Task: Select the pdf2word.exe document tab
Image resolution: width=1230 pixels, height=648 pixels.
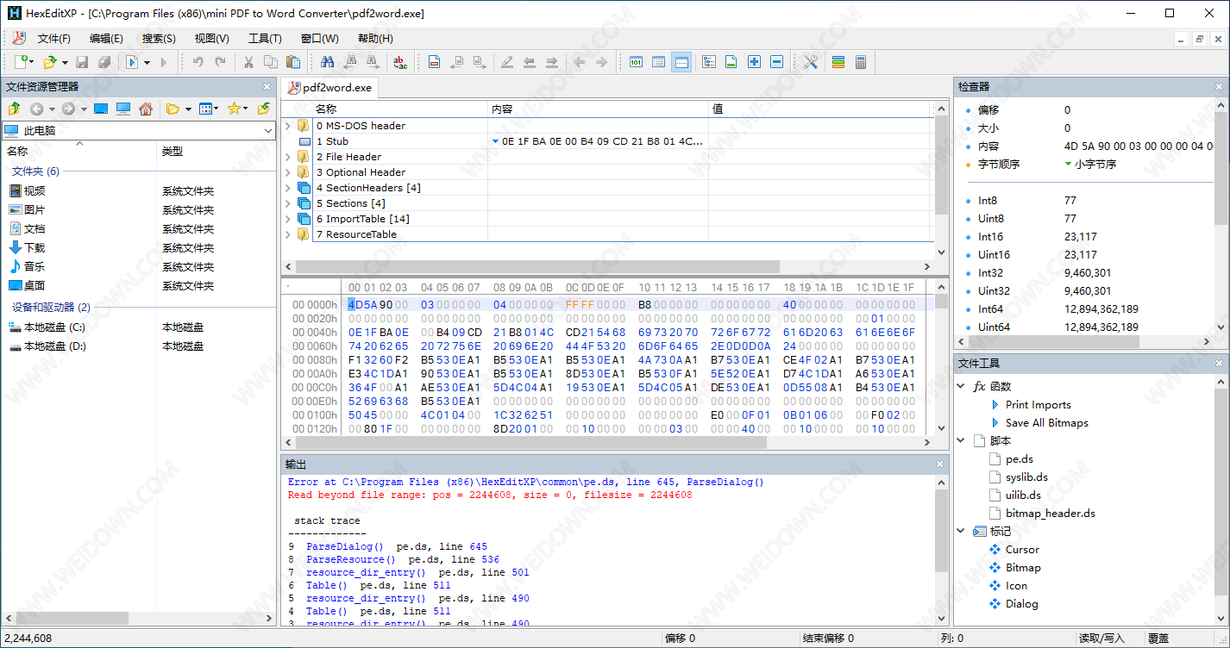Action: (x=329, y=88)
